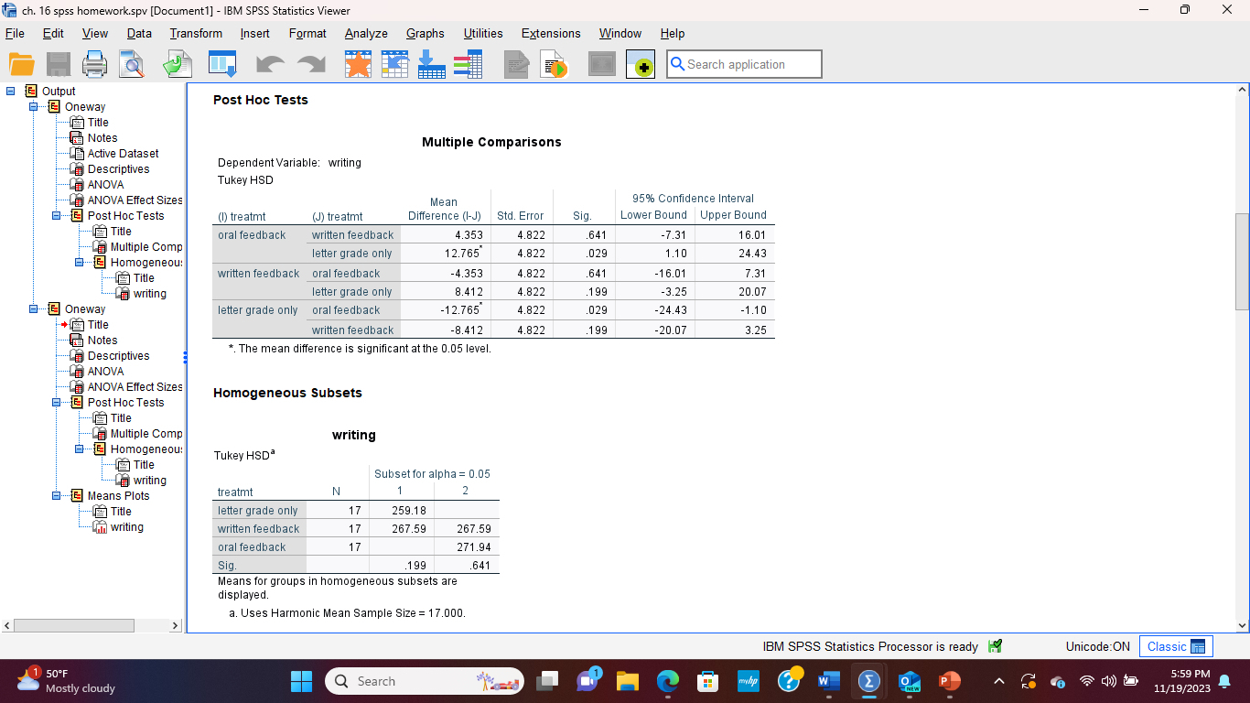Open the File menu

pos(15,33)
